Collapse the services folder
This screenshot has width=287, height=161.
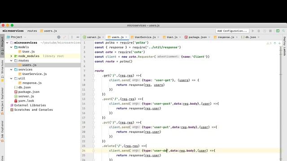[11, 70]
